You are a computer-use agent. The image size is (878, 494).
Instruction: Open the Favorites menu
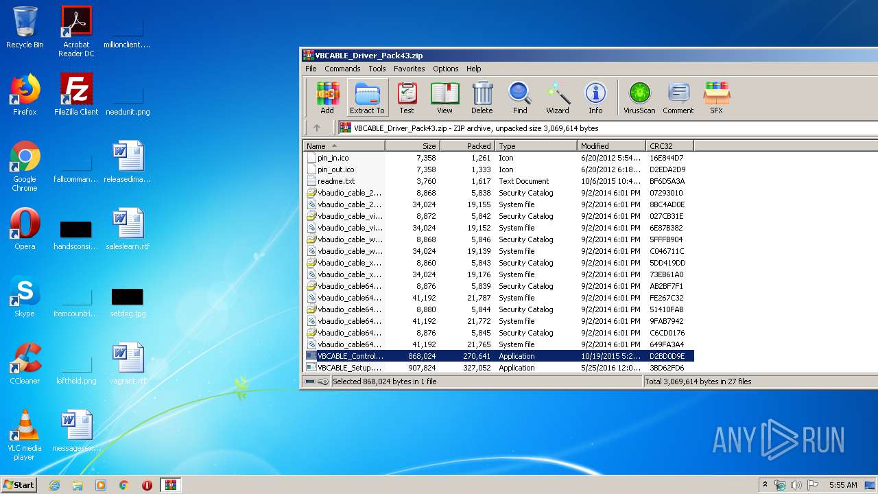(x=409, y=69)
